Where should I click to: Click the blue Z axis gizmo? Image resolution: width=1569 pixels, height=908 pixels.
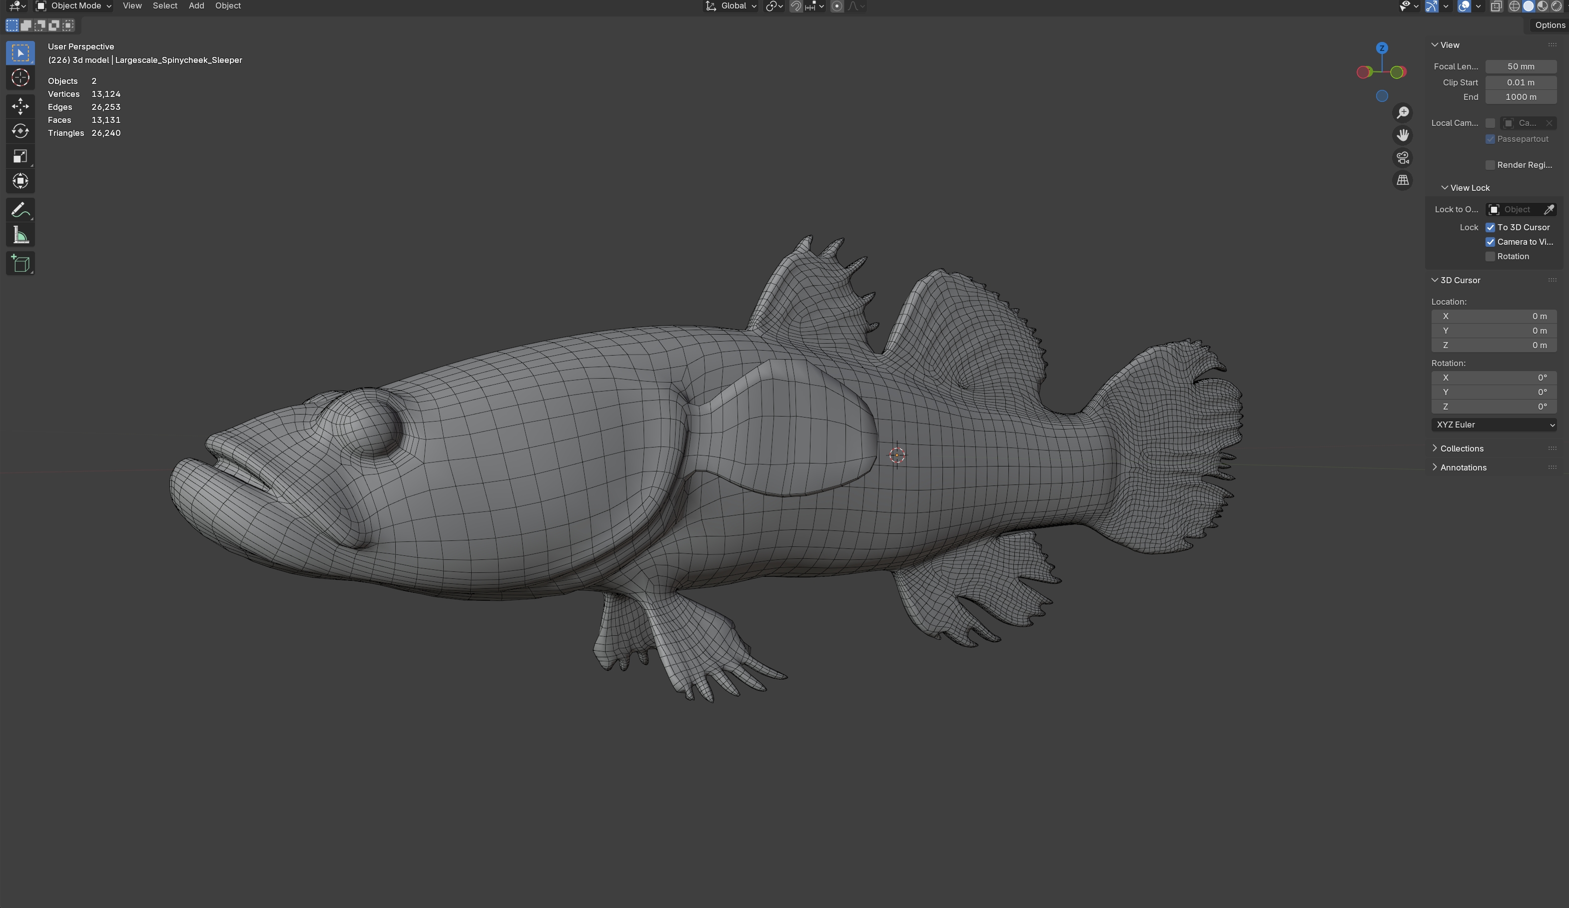[x=1382, y=48]
